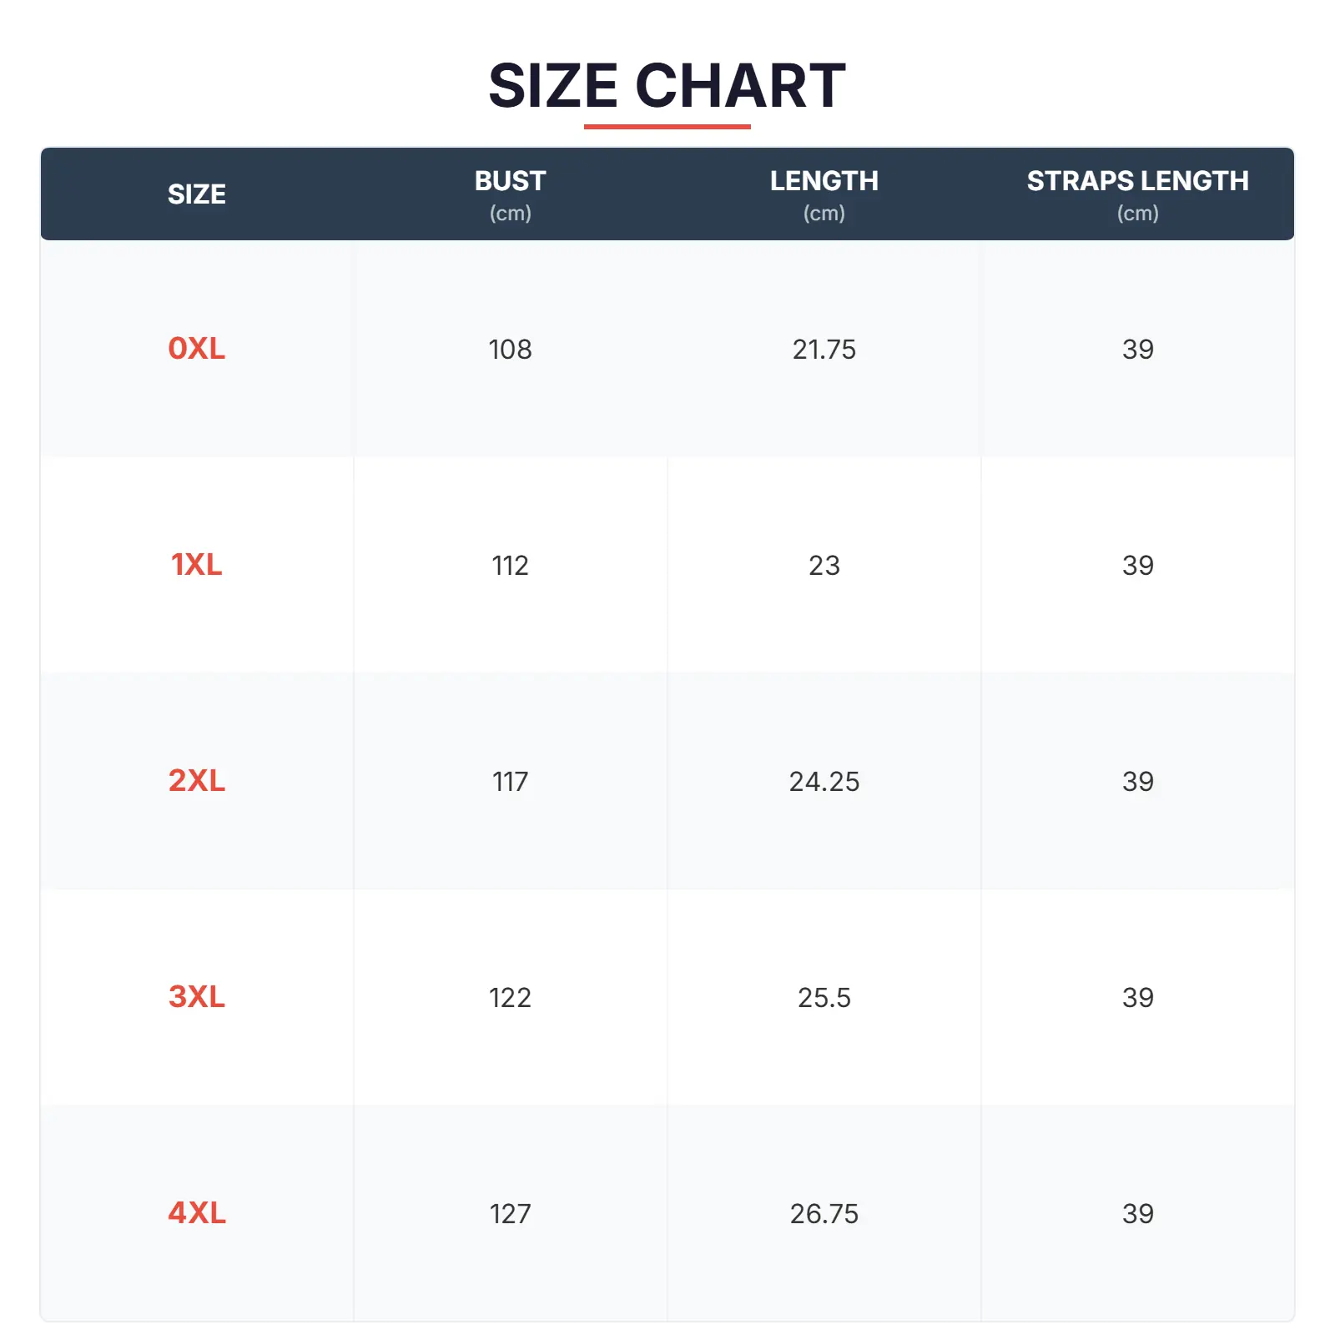Click the 2XL size label

(197, 781)
